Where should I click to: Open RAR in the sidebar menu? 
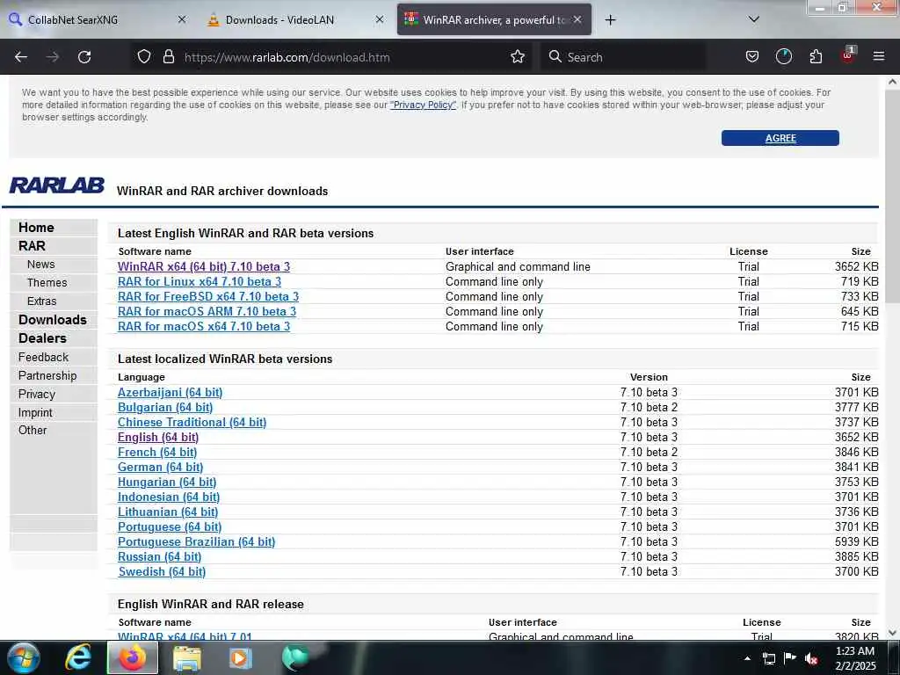point(32,246)
